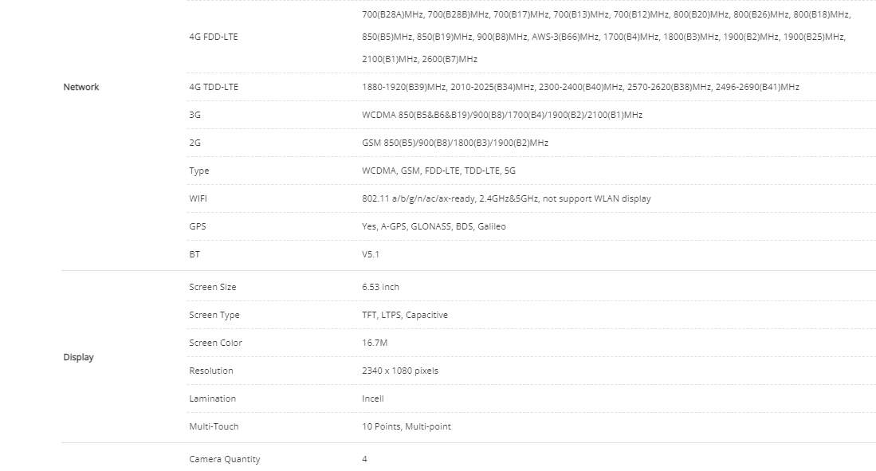Image resolution: width=876 pixels, height=471 pixels.
Task: Click the Type row label
Action: [199, 171]
